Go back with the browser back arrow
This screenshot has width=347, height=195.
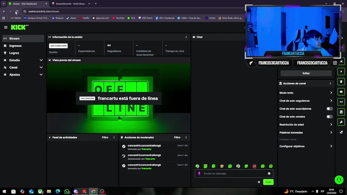pyautogui.click(x=4, y=11)
